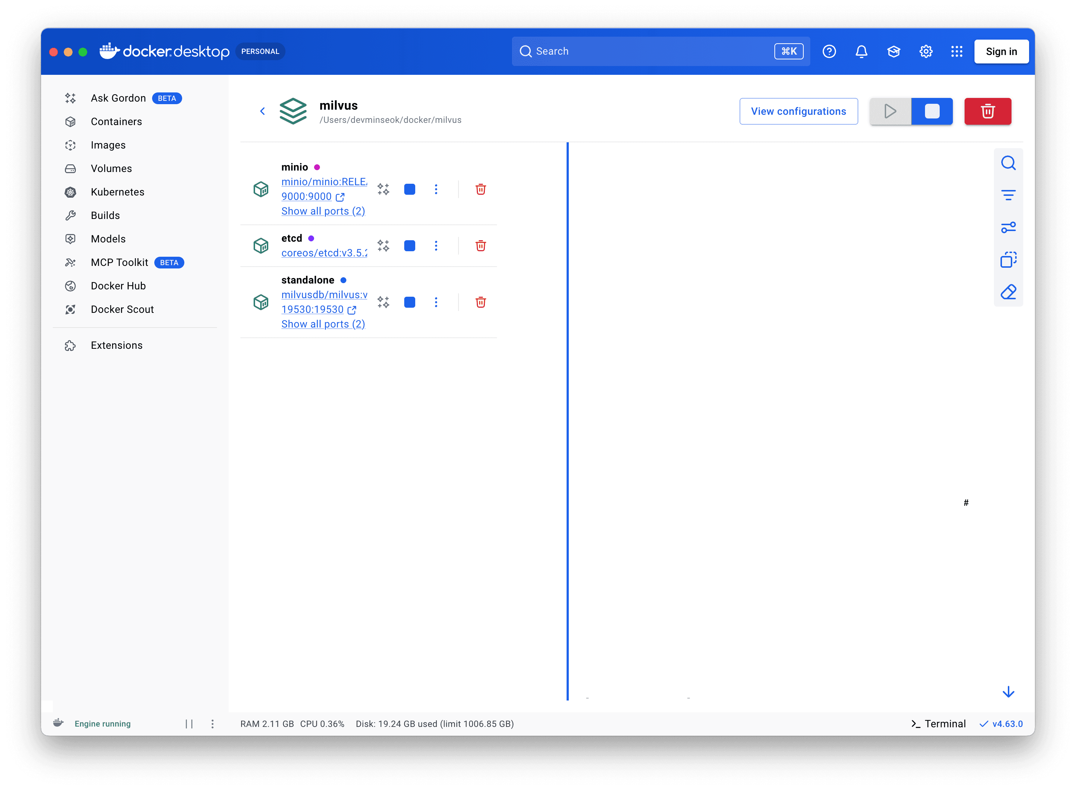This screenshot has width=1076, height=790.
Task: Open Volumes section in sidebar
Action: (x=111, y=168)
